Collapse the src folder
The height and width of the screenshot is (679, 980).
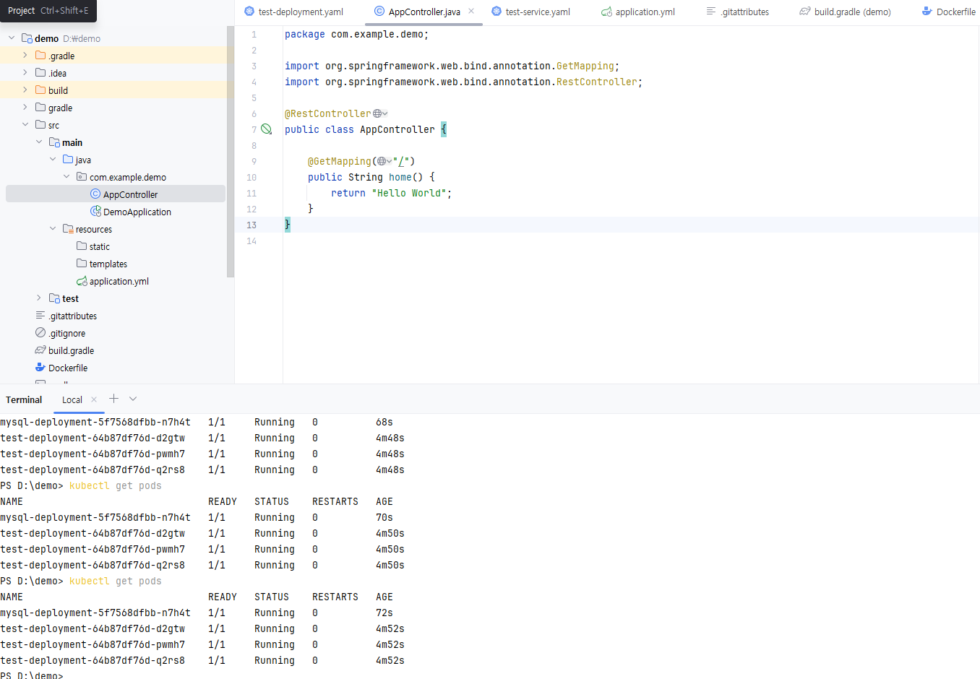[25, 124]
